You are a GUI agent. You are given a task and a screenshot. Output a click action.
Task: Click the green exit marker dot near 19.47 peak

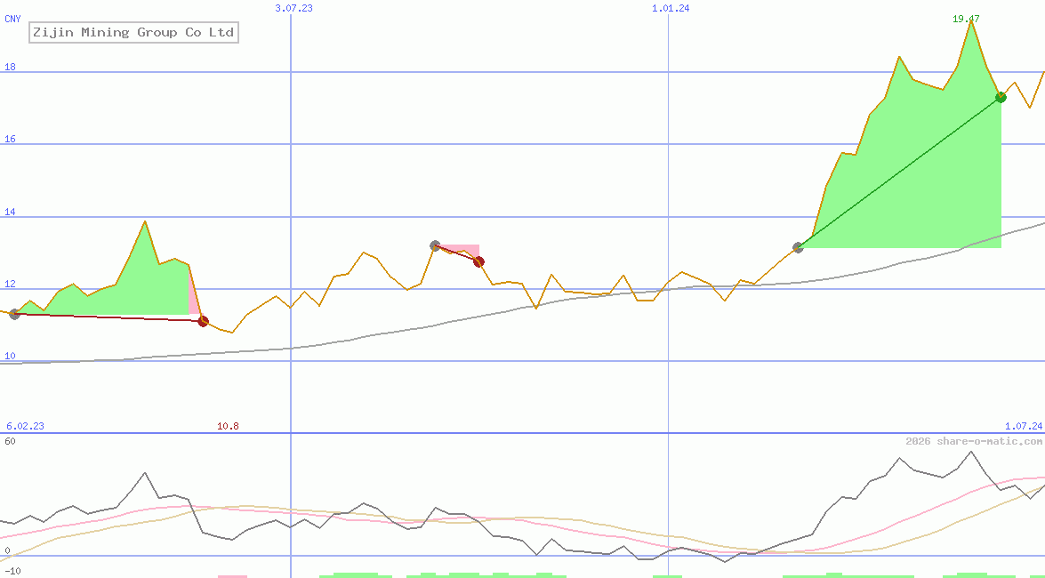(x=1001, y=97)
